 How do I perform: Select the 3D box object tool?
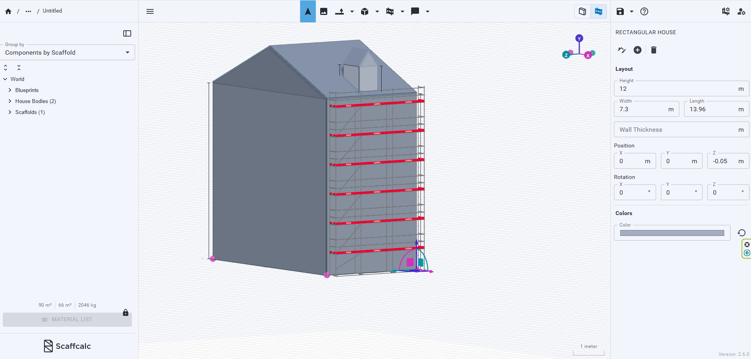tap(364, 11)
